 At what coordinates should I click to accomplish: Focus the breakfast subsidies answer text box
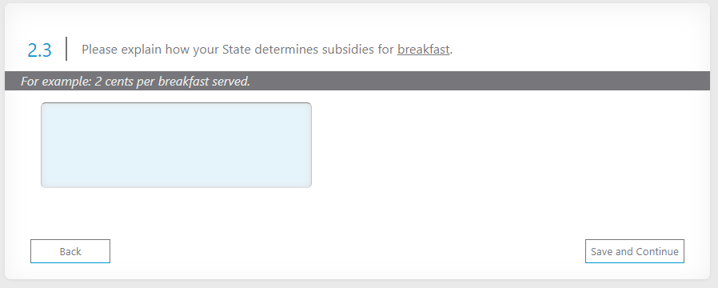pos(176,145)
